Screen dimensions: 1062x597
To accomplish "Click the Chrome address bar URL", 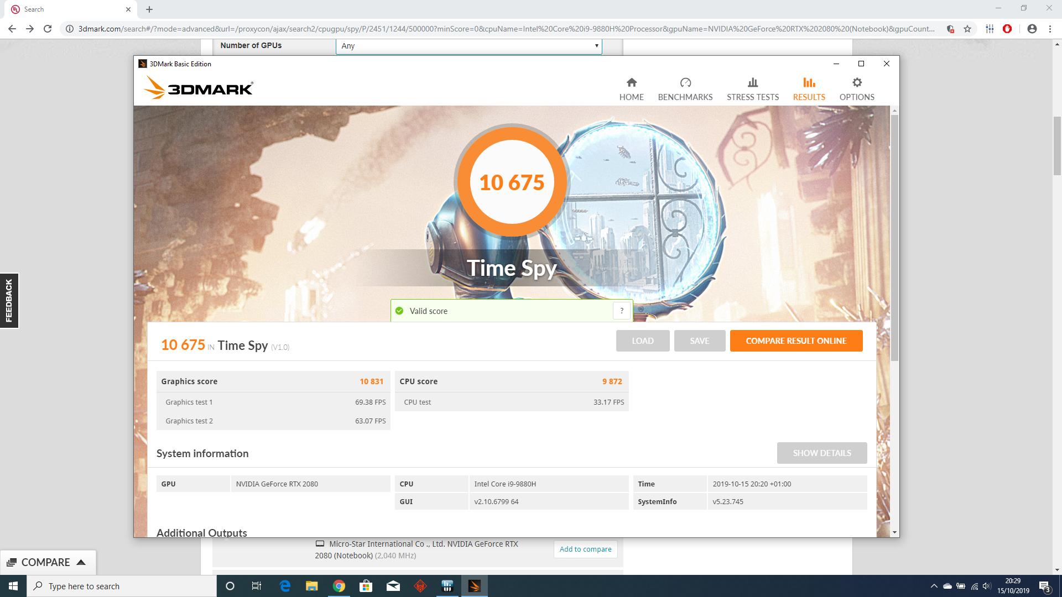I will [506, 29].
